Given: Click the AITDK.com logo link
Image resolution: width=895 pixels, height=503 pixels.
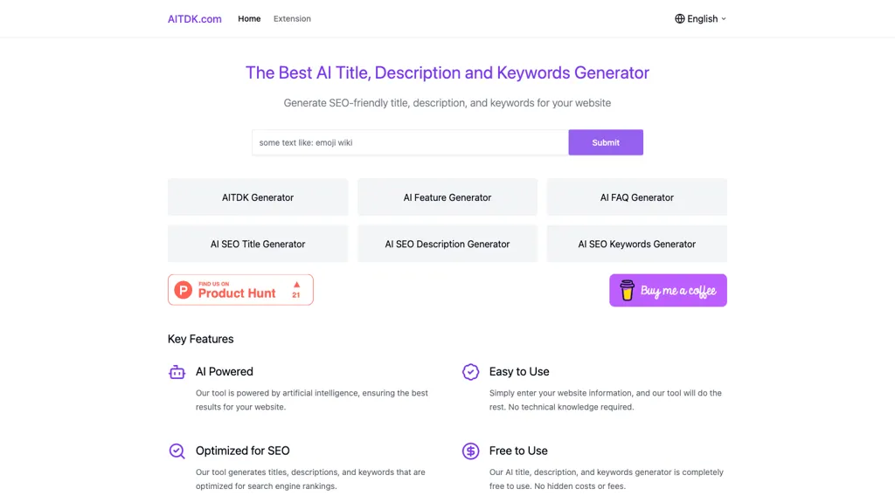Looking at the screenshot, I should 195,18.
